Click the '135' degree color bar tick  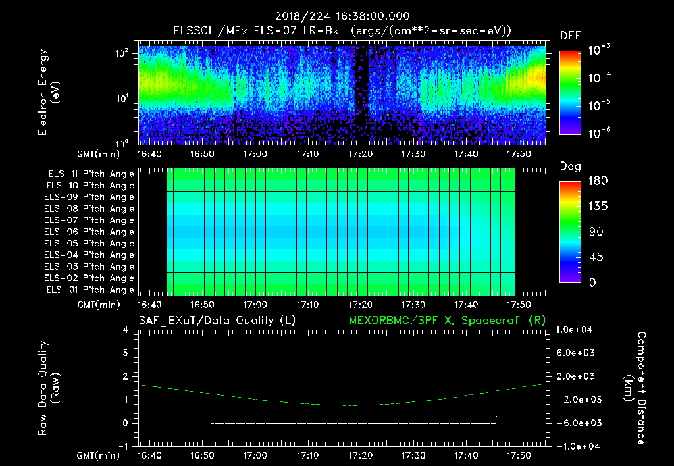tap(598, 207)
